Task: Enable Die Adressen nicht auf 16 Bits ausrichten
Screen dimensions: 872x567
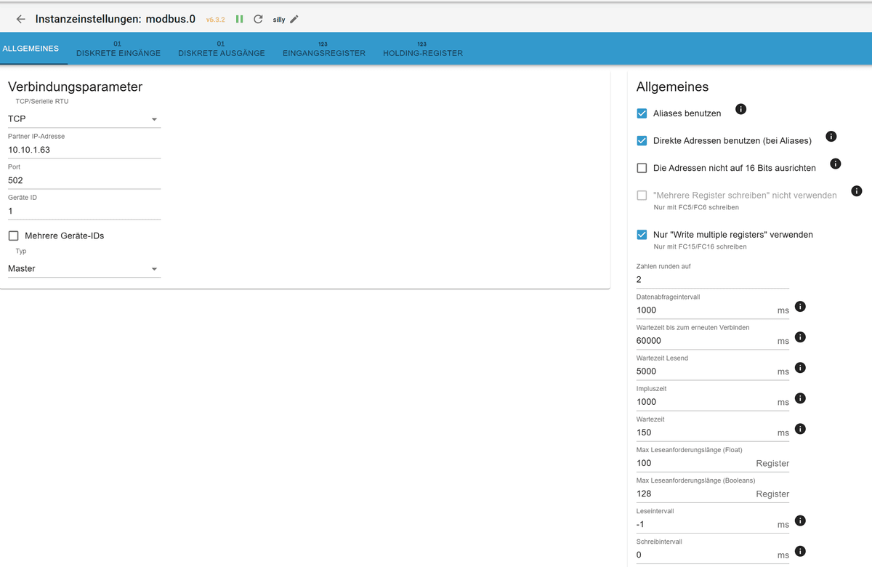Action: pos(642,168)
